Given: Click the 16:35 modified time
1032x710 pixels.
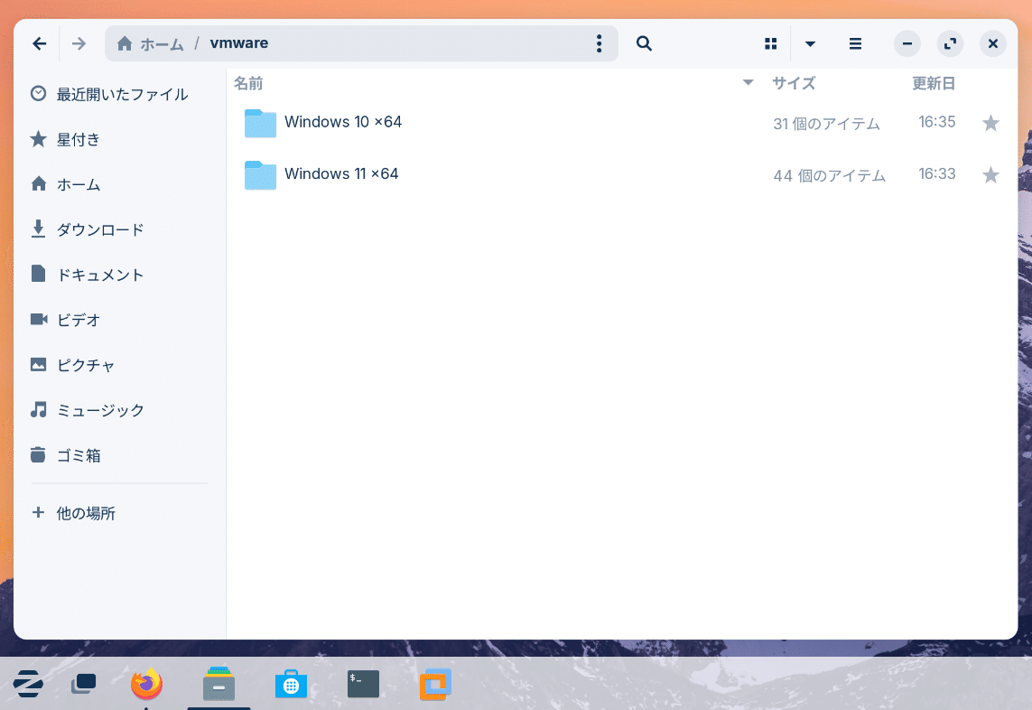Looking at the screenshot, I should [x=936, y=122].
